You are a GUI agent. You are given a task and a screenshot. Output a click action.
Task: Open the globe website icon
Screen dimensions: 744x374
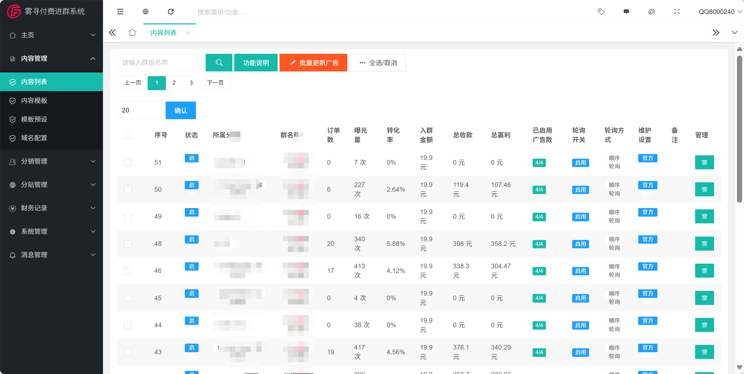pyautogui.click(x=146, y=11)
